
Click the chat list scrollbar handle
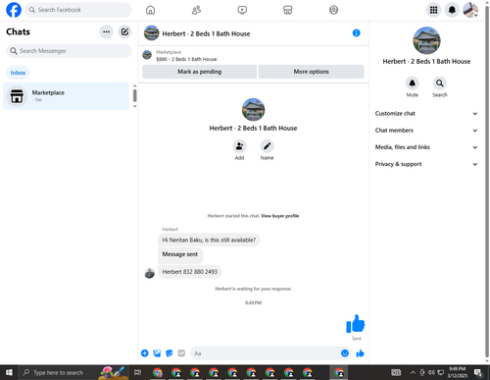click(x=134, y=96)
